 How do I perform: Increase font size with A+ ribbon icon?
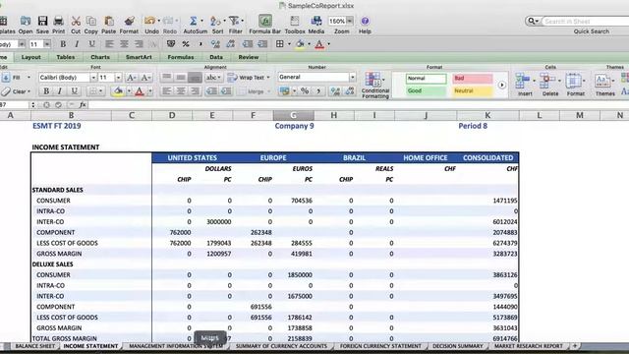[x=131, y=78]
